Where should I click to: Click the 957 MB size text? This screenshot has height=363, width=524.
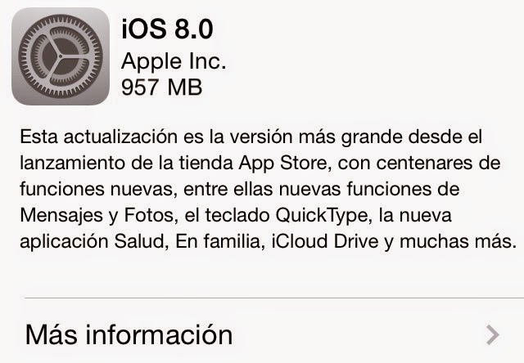pyautogui.click(x=162, y=87)
